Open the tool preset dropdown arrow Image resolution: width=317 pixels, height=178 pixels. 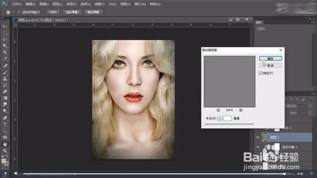[x=13, y=12]
